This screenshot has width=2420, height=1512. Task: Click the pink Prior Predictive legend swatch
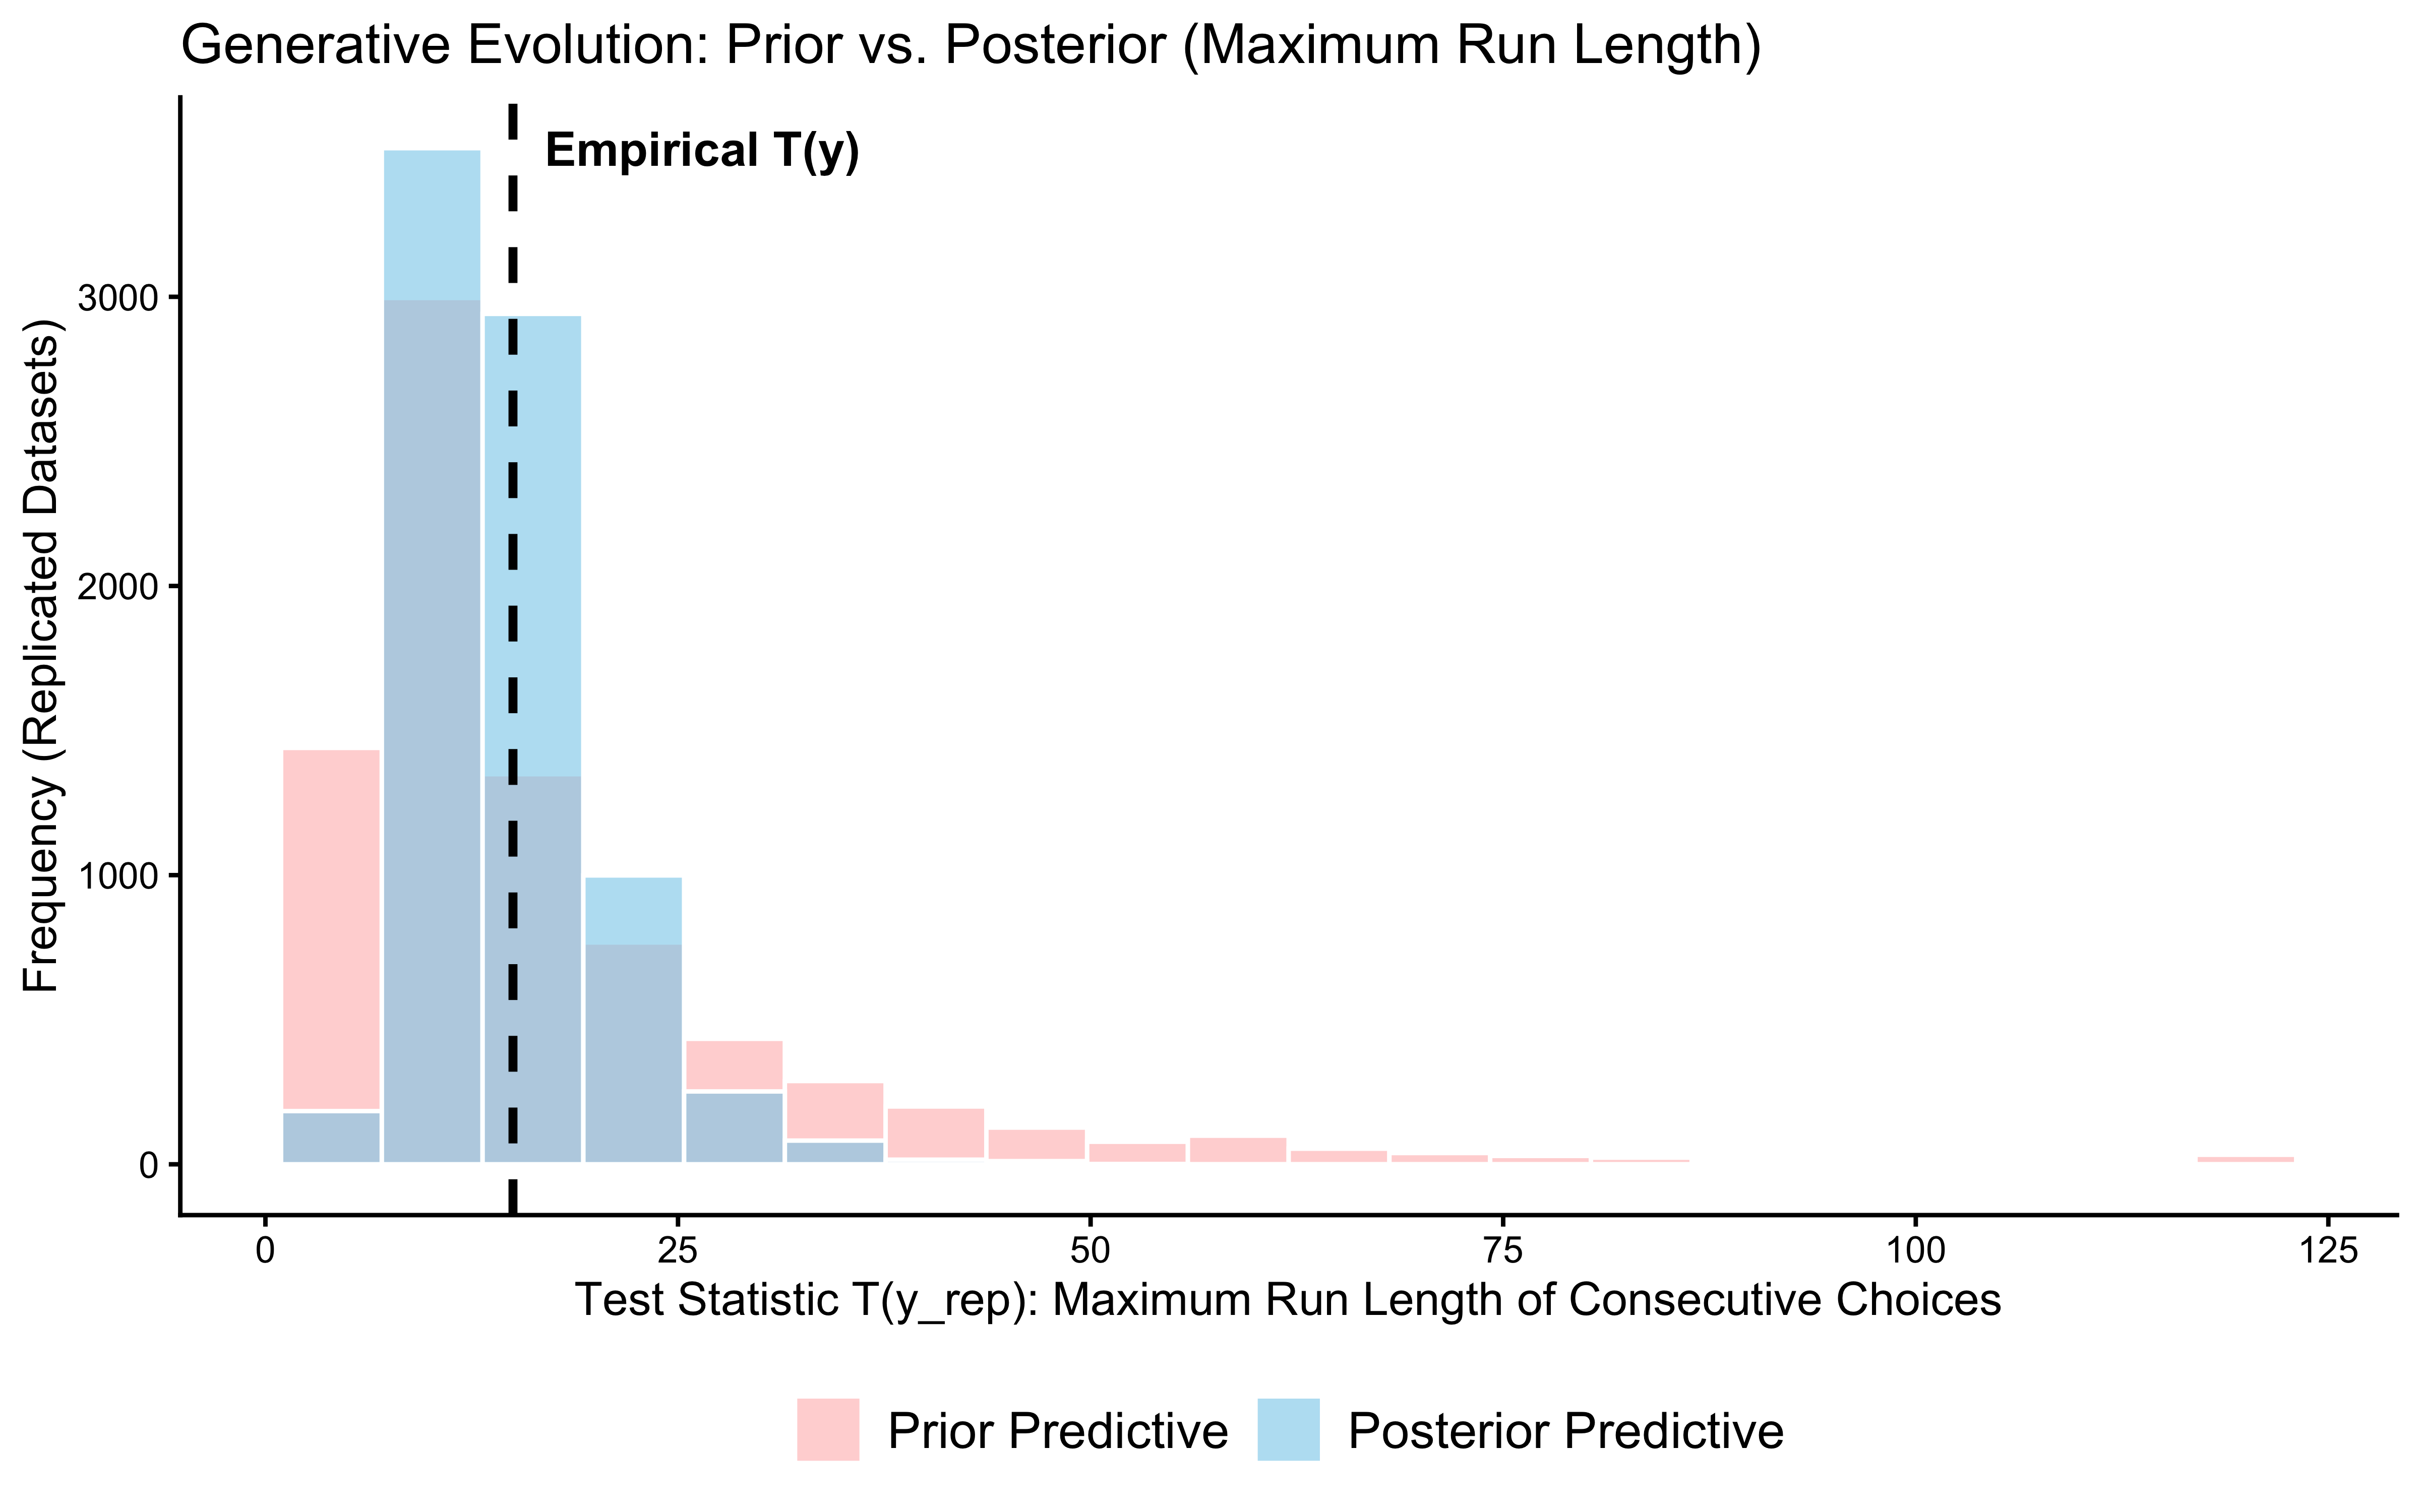827,1429
